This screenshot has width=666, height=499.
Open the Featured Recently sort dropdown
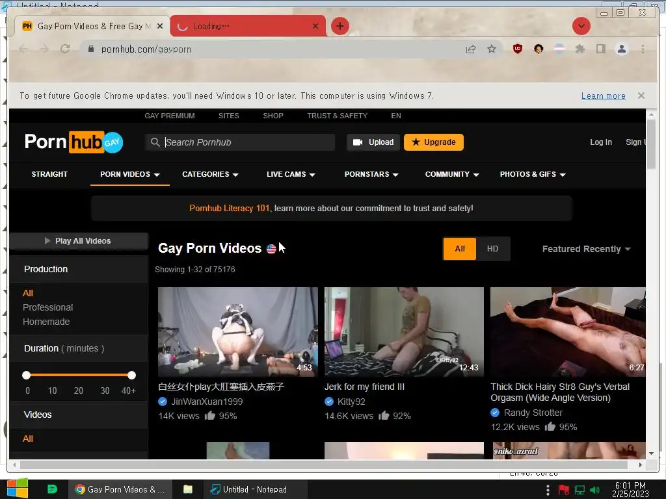[x=586, y=249]
